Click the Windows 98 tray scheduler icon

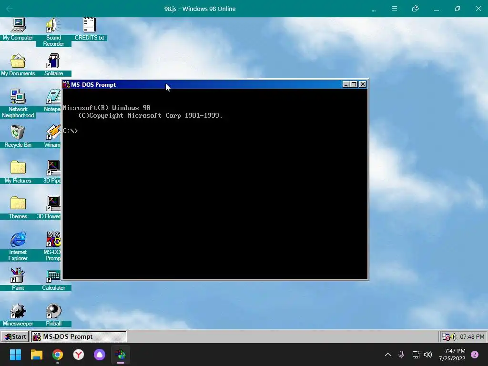(446, 337)
